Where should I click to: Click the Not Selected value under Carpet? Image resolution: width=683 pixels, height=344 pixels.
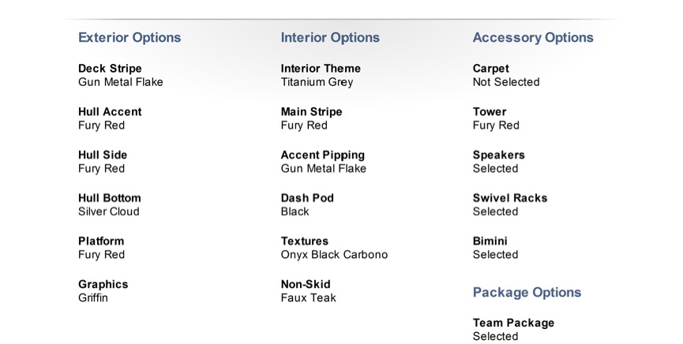(x=506, y=82)
